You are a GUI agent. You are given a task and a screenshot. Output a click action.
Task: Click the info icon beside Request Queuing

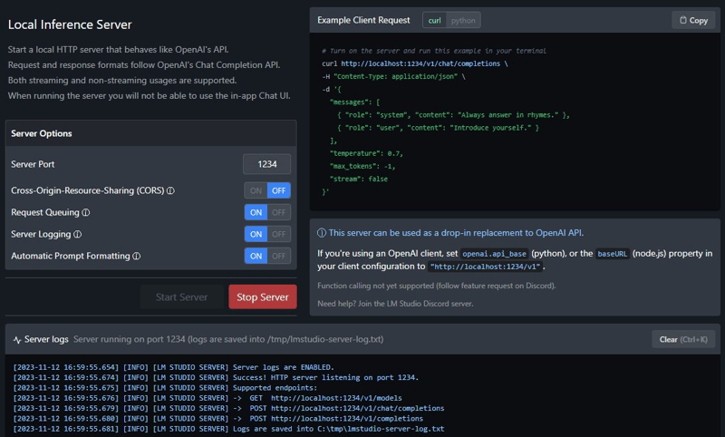click(86, 213)
